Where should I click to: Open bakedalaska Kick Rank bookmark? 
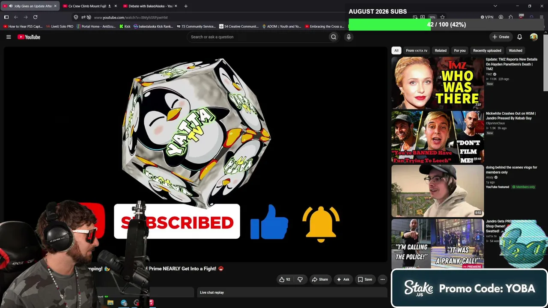click(x=153, y=27)
